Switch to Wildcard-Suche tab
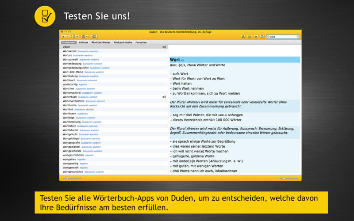The width and height of the screenshot is (354, 221). tap(123, 42)
